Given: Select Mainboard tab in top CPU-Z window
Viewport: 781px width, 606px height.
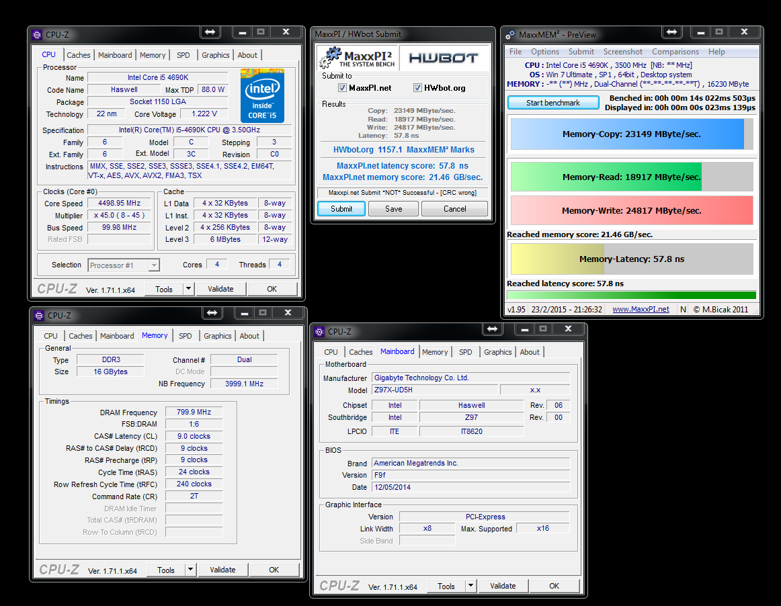Looking at the screenshot, I should 115,55.
